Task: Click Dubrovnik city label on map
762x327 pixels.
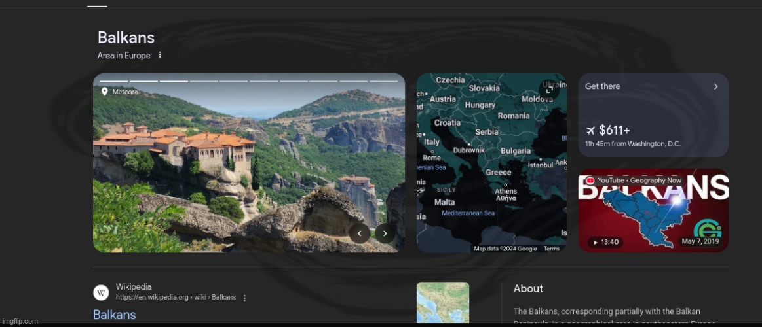Action: 469,150
